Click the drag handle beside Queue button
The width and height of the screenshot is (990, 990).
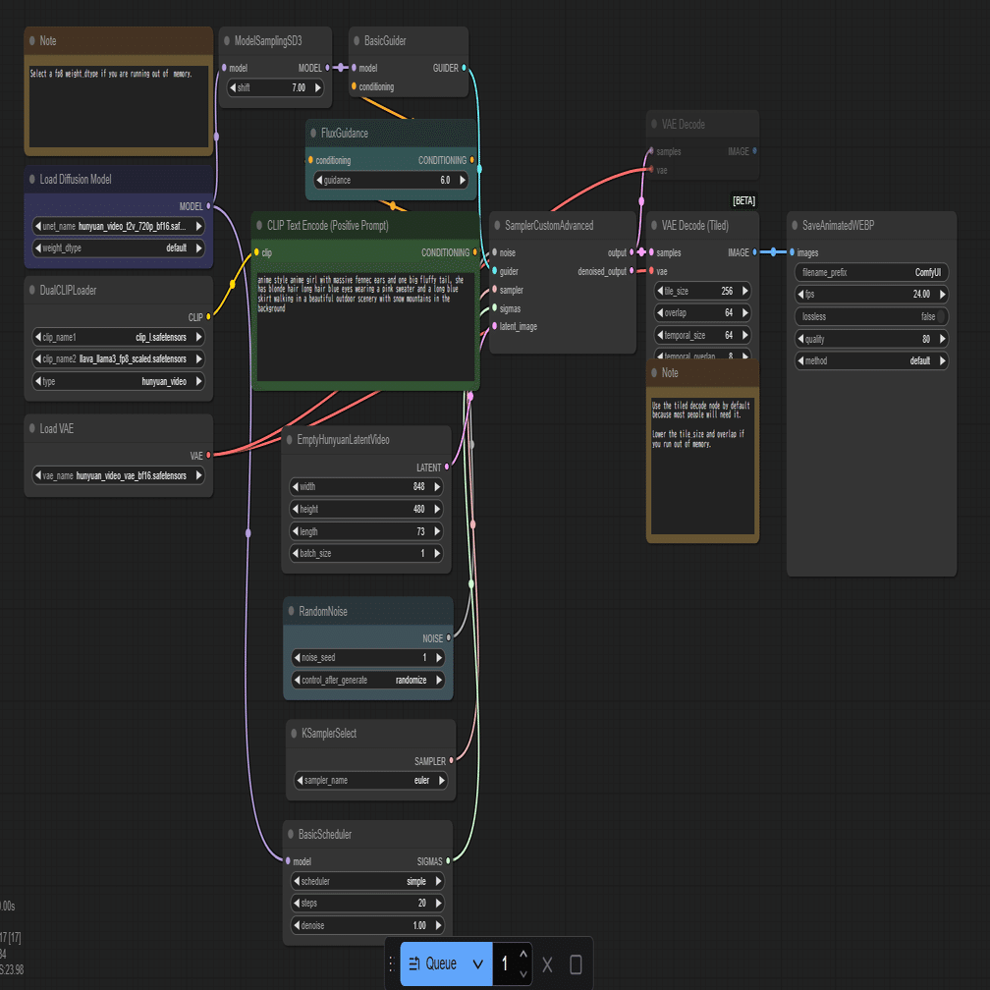[x=392, y=963]
